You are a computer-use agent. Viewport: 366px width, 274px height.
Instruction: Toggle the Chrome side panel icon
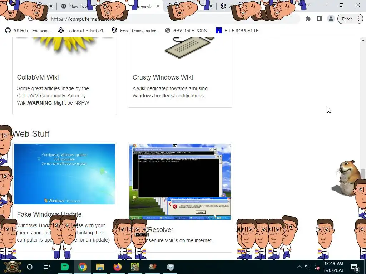tap(319, 19)
